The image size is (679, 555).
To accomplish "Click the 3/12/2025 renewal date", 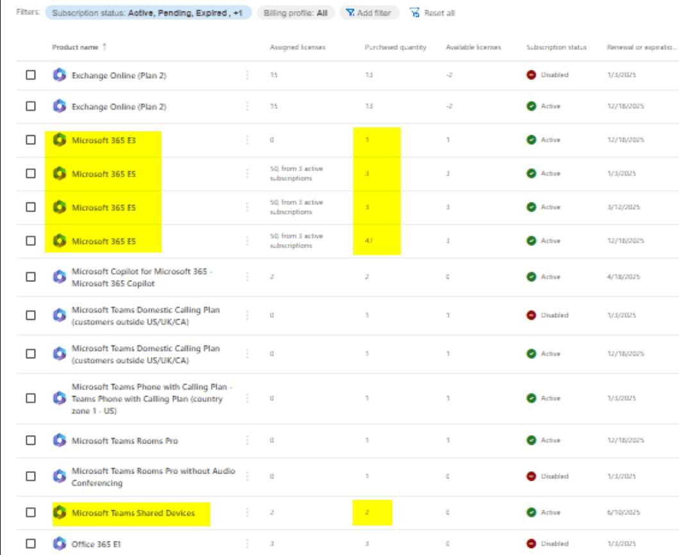I will (x=623, y=207).
